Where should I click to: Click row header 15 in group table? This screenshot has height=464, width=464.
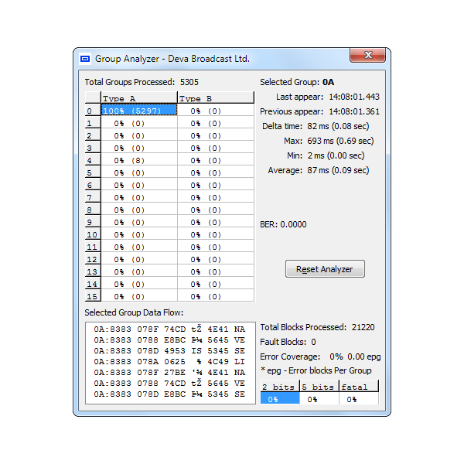point(93,296)
